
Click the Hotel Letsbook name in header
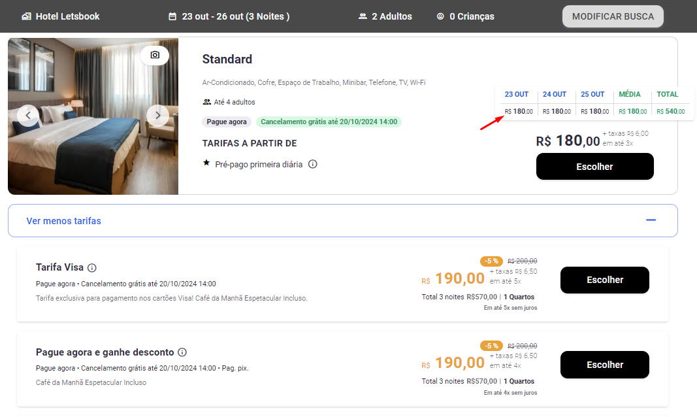pyautogui.click(x=67, y=16)
